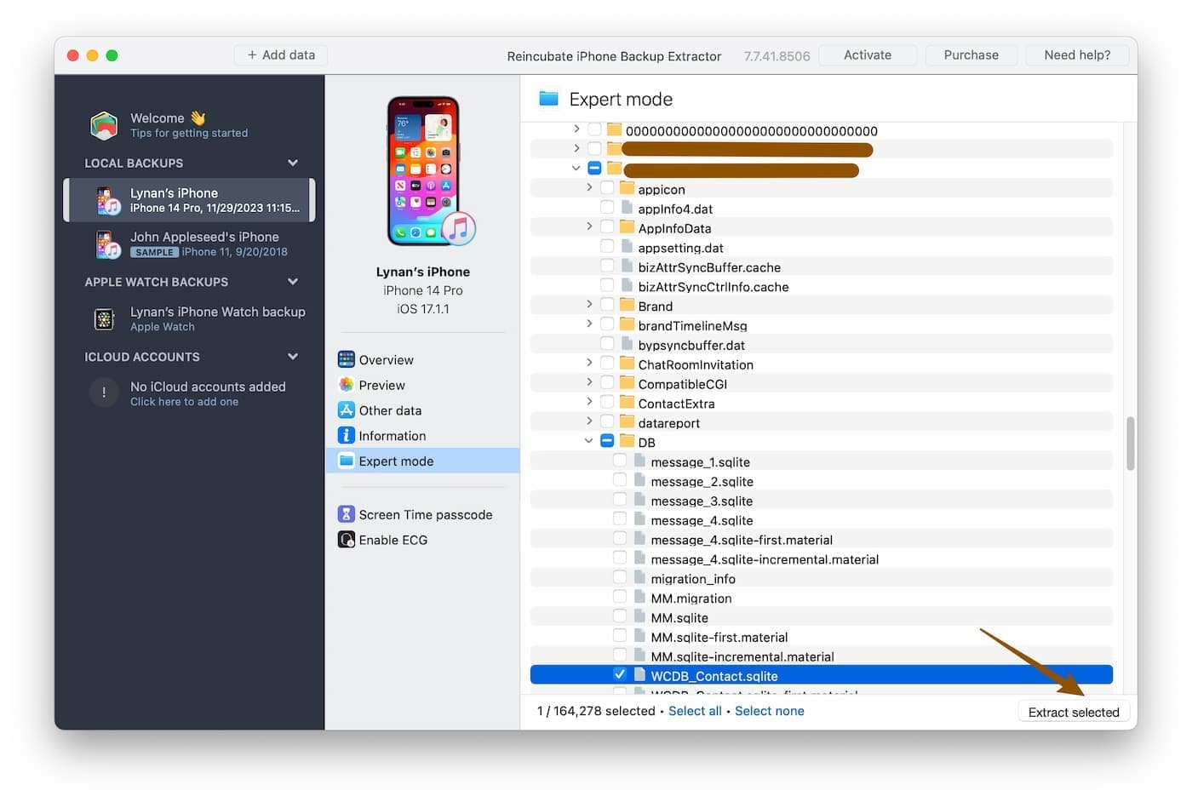Click the Select all link
Screen dimensions: 1192x802
(695, 711)
